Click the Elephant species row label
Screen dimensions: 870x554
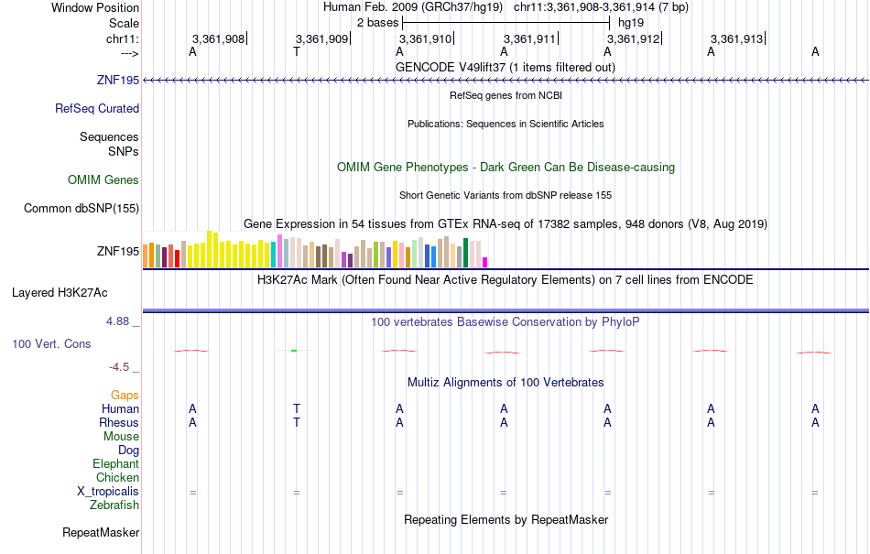click(115, 463)
